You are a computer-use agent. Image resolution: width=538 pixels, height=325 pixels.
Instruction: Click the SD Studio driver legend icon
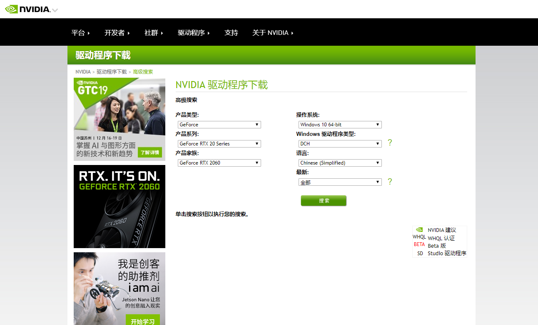pos(420,253)
